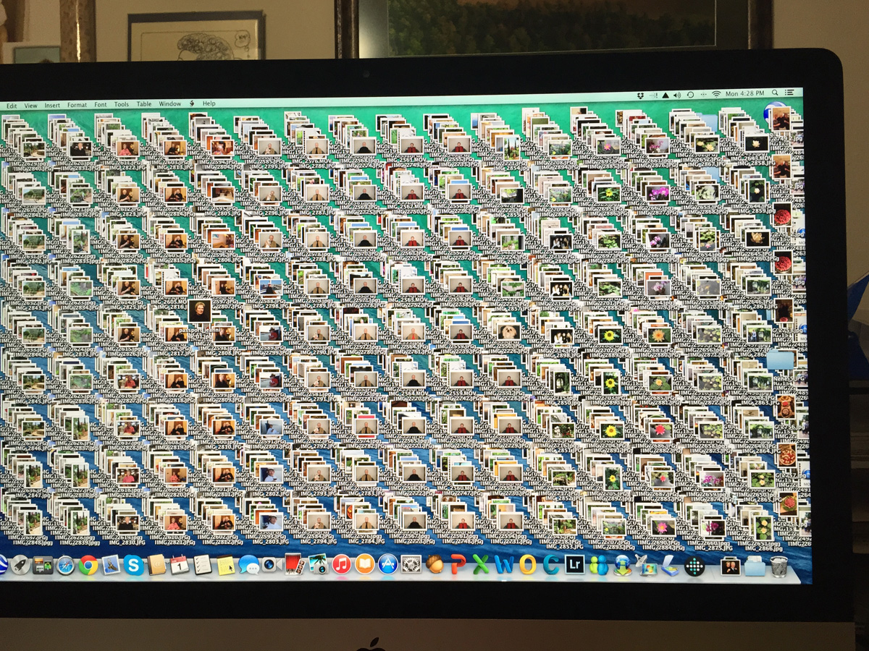Open the App Store icon in Dock
This screenshot has width=869, height=651.
coord(388,564)
